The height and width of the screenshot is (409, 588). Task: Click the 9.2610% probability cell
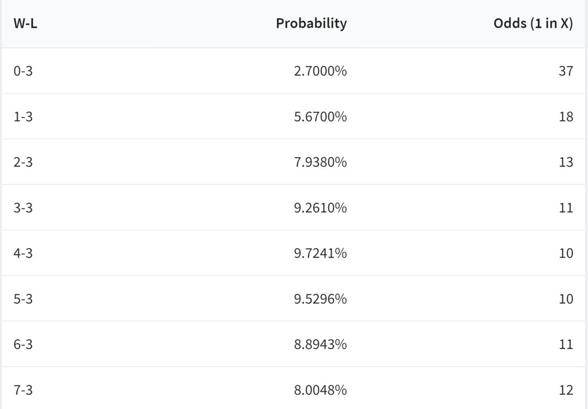coord(320,208)
